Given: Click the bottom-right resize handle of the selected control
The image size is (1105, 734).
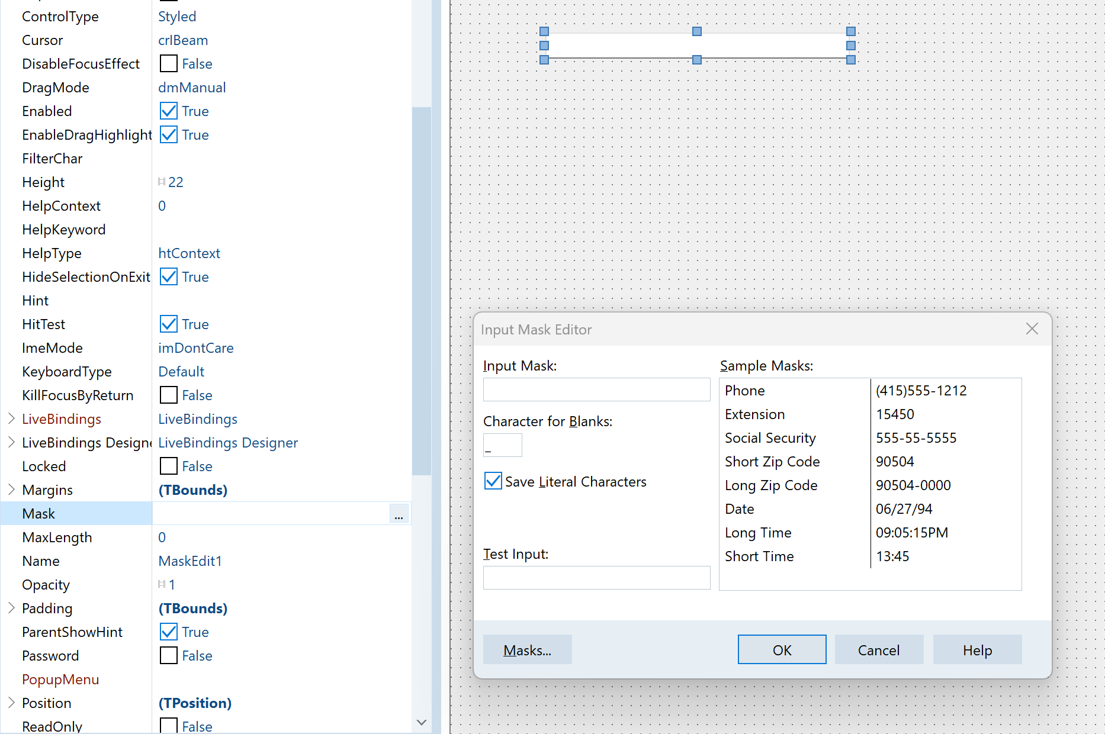Looking at the screenshot, I should point(850,60).
